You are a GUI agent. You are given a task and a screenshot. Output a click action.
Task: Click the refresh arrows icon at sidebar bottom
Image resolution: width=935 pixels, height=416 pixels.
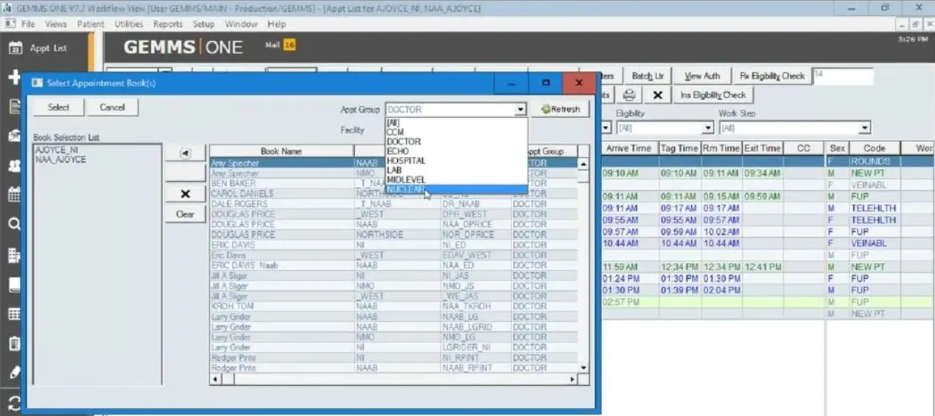(14, 402)
